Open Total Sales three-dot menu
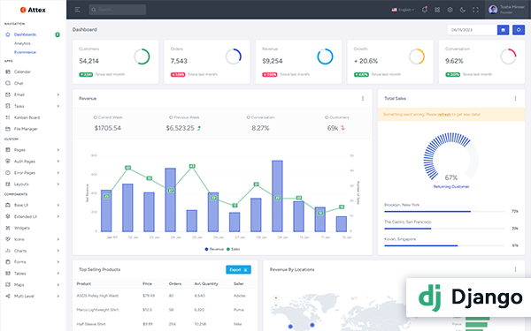This screenshot has width=531, height=331. (515, 98)
